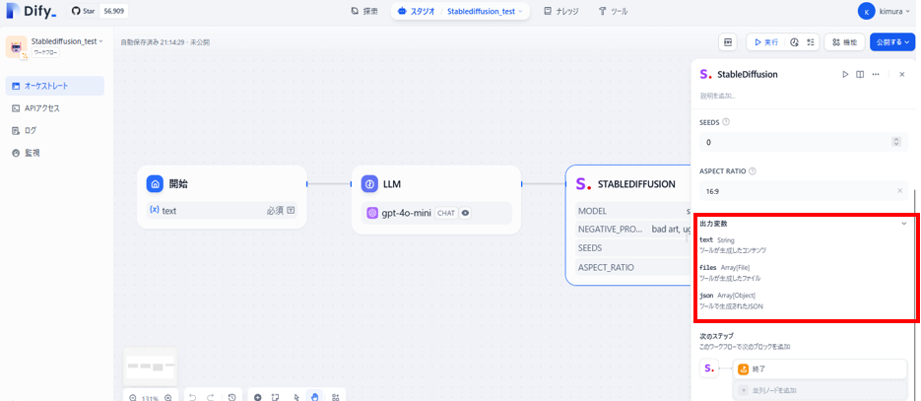Select APIアクセス in the sidebar

pos(55,108)
